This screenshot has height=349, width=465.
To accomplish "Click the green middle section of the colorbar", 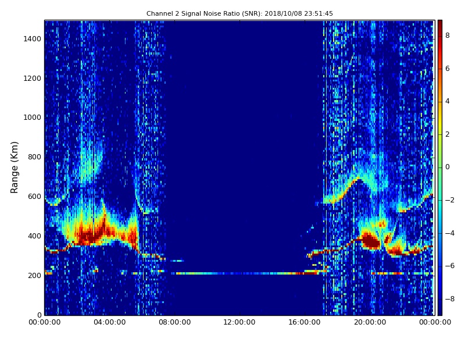I will 440,168.
